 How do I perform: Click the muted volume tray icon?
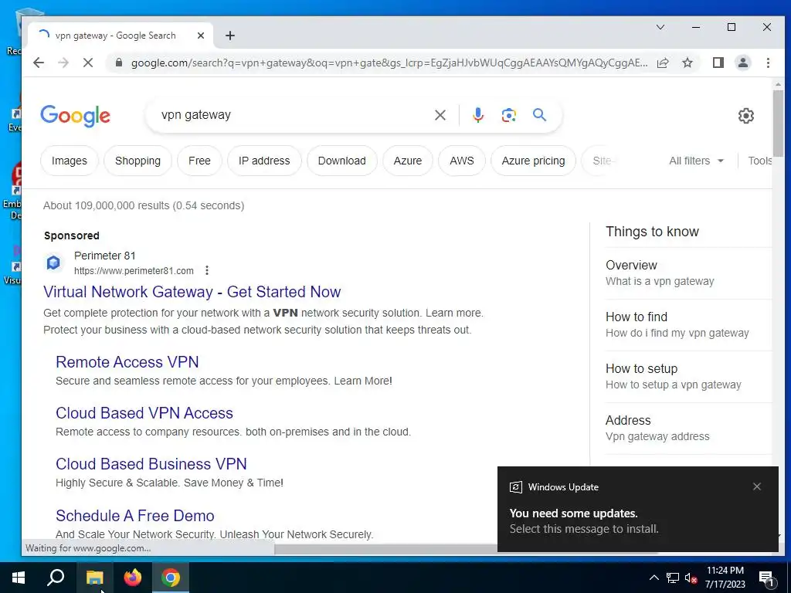pos(691,578)
